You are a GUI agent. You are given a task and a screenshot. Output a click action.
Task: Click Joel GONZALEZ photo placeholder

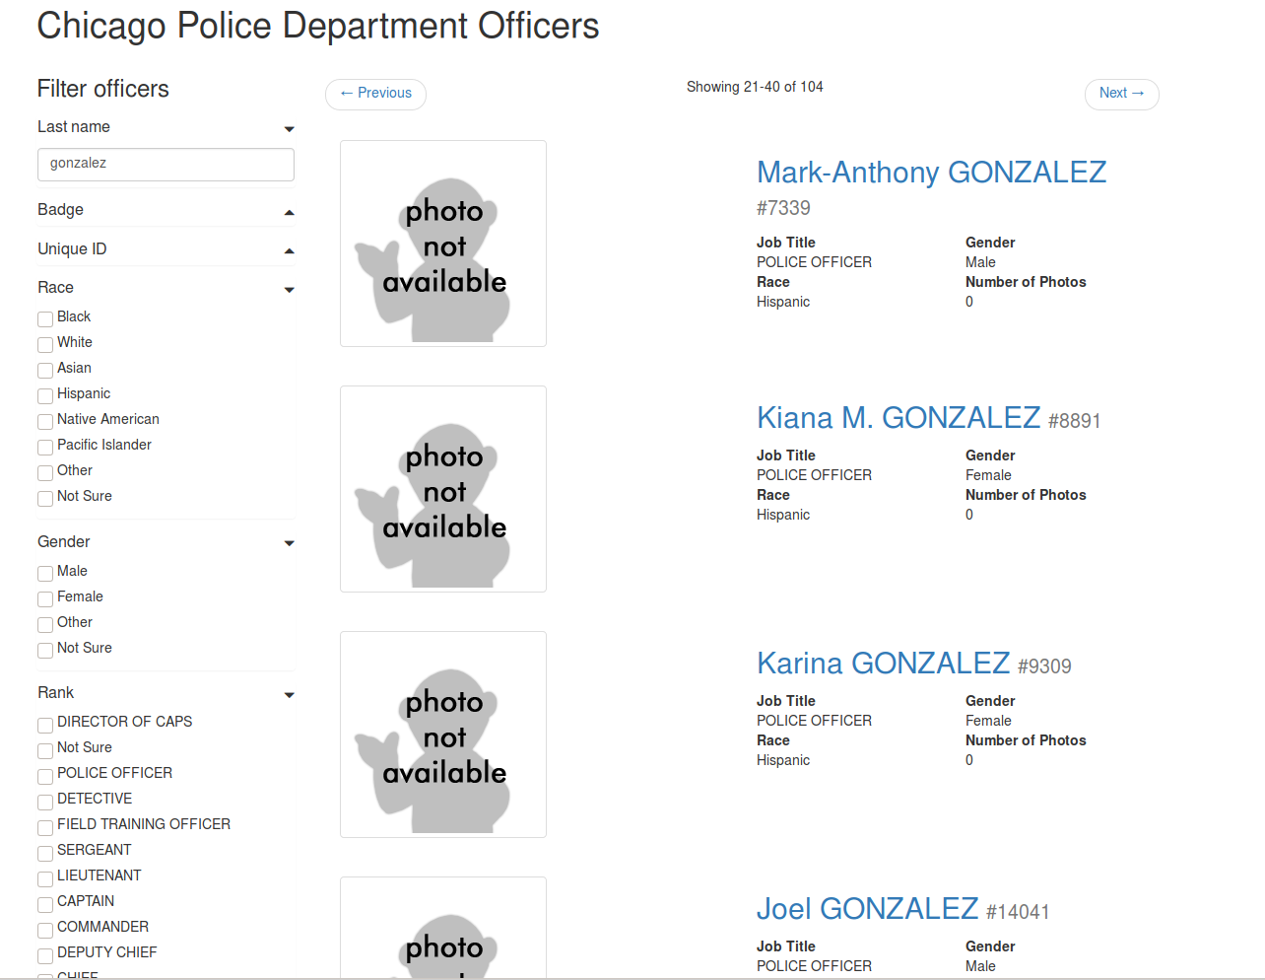pos(443,928)
